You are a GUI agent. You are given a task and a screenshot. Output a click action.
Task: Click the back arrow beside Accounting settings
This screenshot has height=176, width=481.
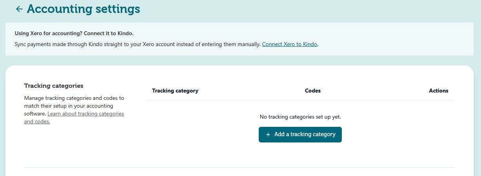[x=19, y=9]
